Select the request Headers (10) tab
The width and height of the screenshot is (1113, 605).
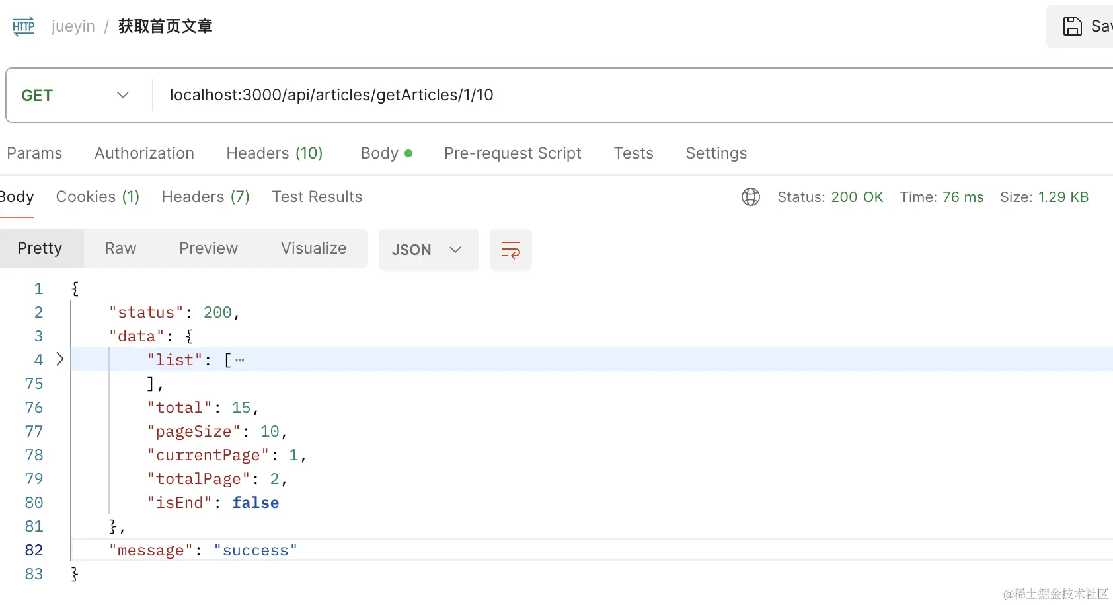tap(274, 153)
